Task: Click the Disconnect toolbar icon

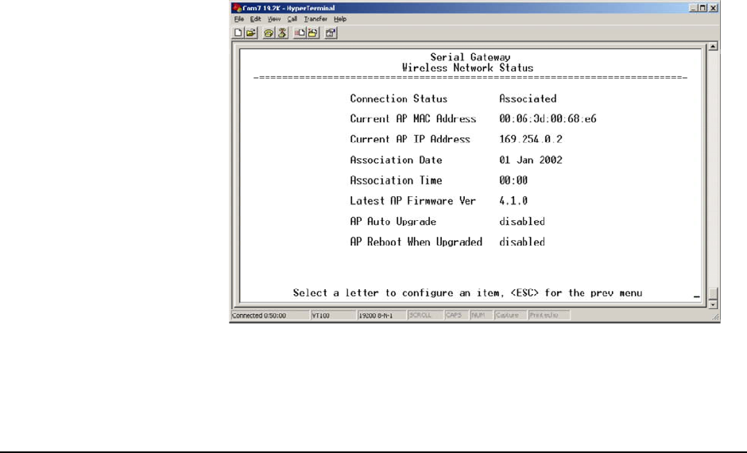Action: [x=282, y=33]
